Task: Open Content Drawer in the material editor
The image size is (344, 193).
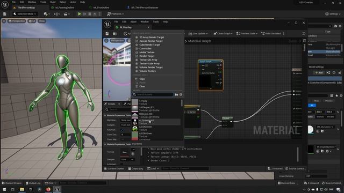Action: [x=114, y=168]
